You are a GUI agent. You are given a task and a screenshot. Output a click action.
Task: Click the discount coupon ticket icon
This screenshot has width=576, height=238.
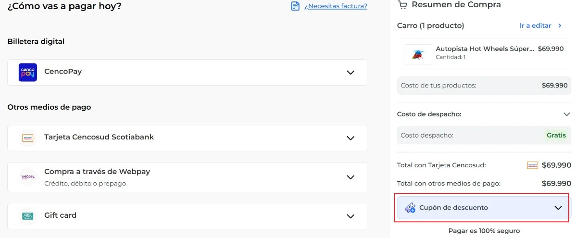[410, 208]
